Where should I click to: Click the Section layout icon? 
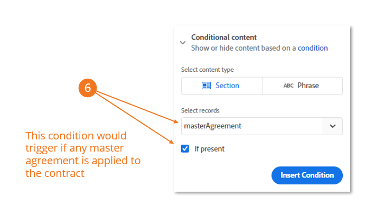[207, 86]
